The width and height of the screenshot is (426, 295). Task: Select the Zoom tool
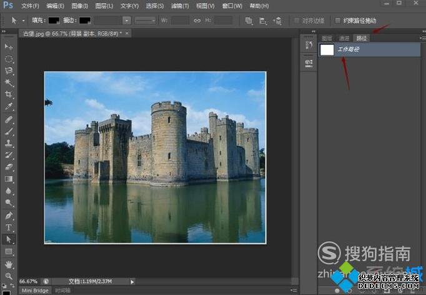9,276
